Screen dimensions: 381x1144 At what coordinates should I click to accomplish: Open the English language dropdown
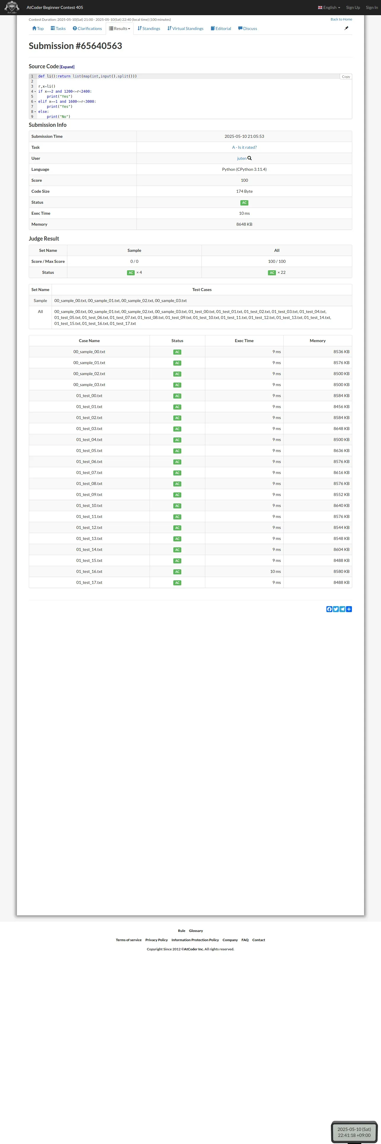[x=329, y=7]
